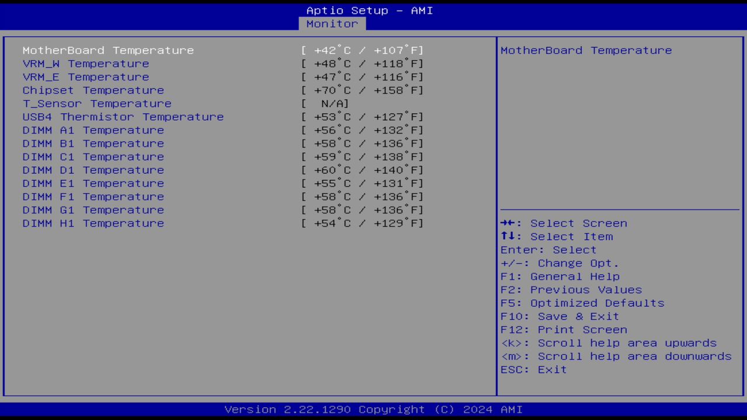
Task: Click the Enter: Select help line
Action: point(549,250)
